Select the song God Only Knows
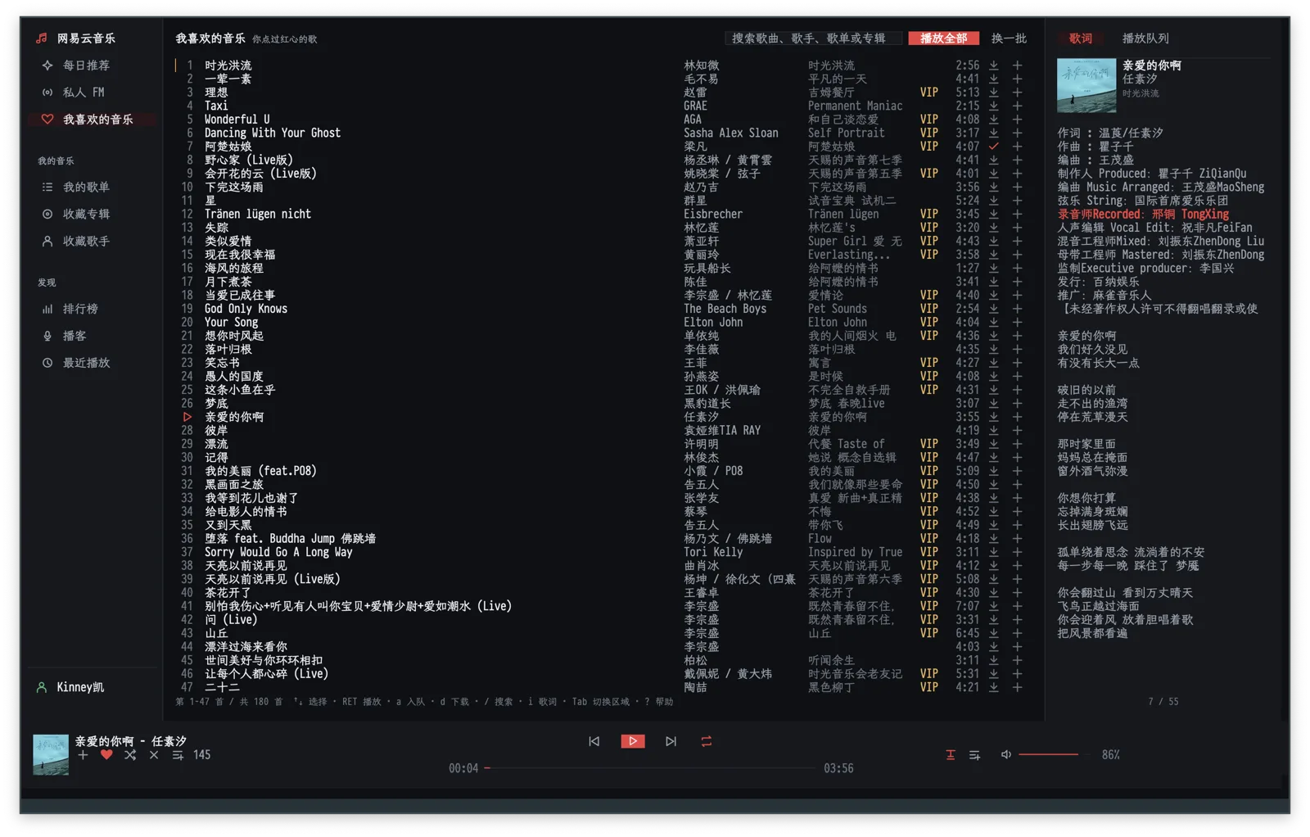The width and height of the screenshot is (1310, 837). (x=246, y=309)
